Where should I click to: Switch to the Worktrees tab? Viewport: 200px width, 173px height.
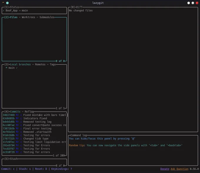28,17
